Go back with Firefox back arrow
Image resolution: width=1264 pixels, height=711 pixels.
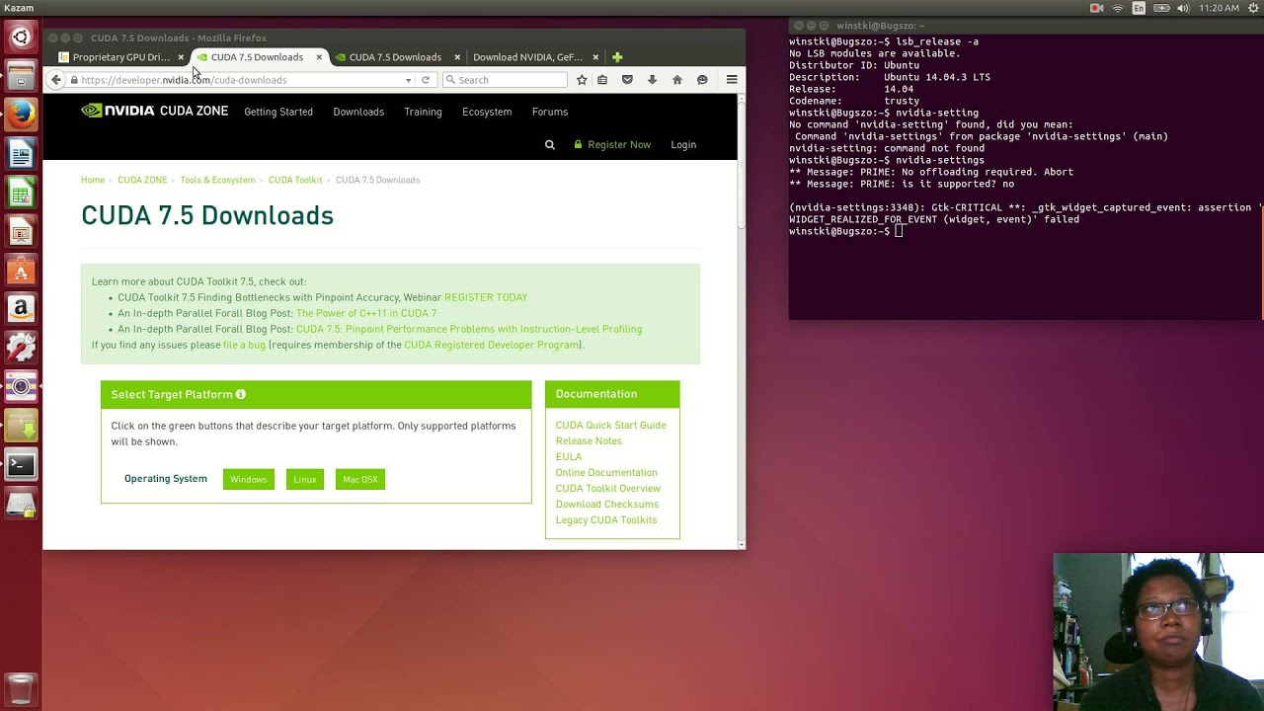point(56,80)
